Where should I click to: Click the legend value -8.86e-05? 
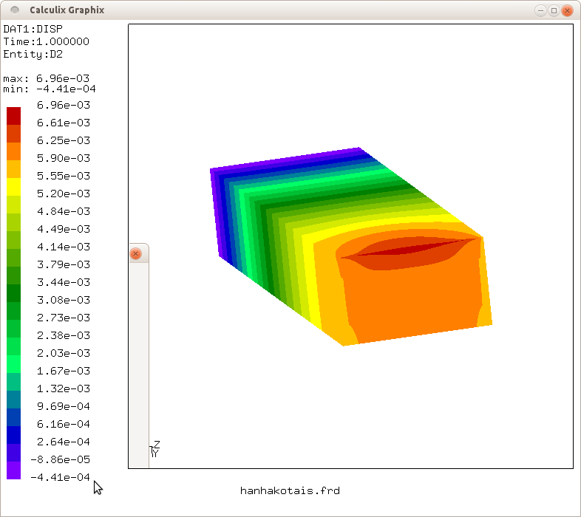(60, 459)
